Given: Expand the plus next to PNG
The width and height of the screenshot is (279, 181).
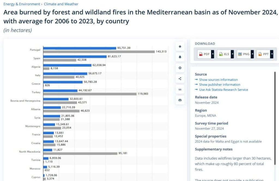Looking at the screenshot, I should coord(252,54).
